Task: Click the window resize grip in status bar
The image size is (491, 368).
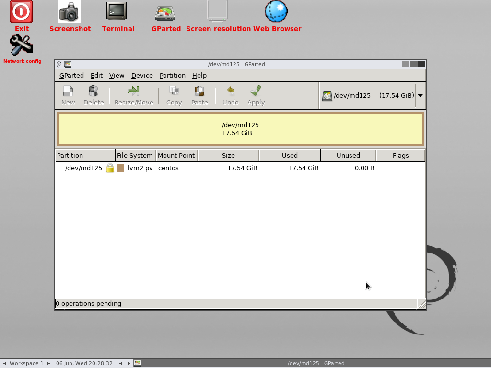Action: (422, 304)
